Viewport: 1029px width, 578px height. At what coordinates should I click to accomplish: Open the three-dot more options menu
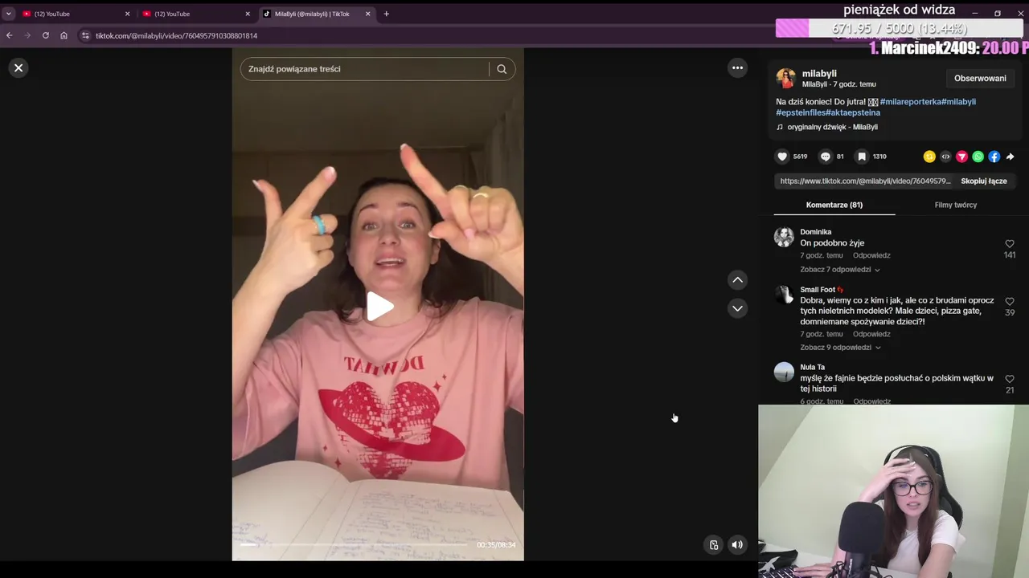[737, 68]
